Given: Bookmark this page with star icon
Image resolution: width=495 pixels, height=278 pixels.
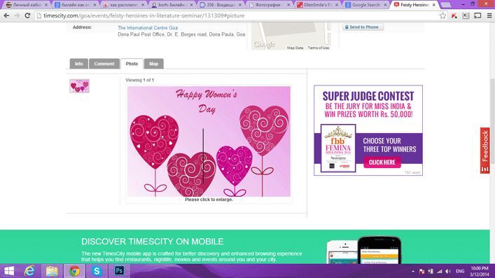Looking at the screenshot, I should [442, 15].
